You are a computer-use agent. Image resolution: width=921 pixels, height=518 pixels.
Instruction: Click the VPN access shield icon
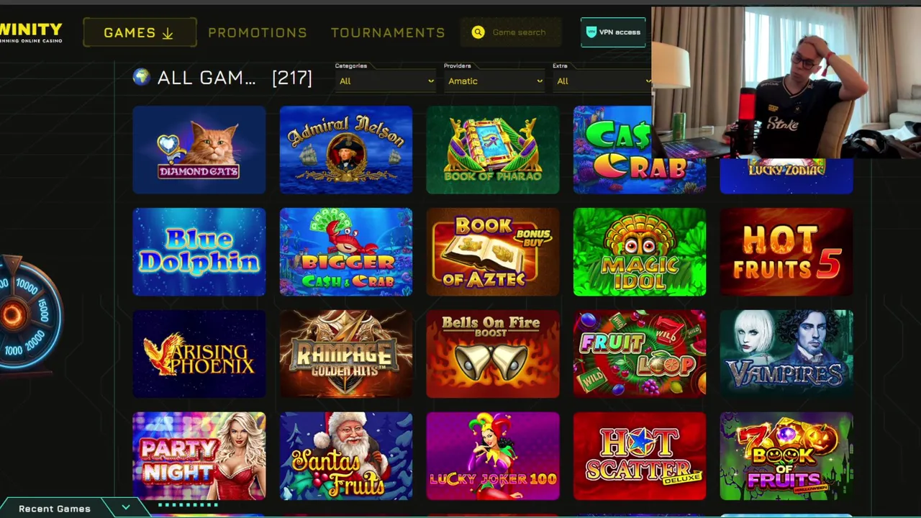591,32
